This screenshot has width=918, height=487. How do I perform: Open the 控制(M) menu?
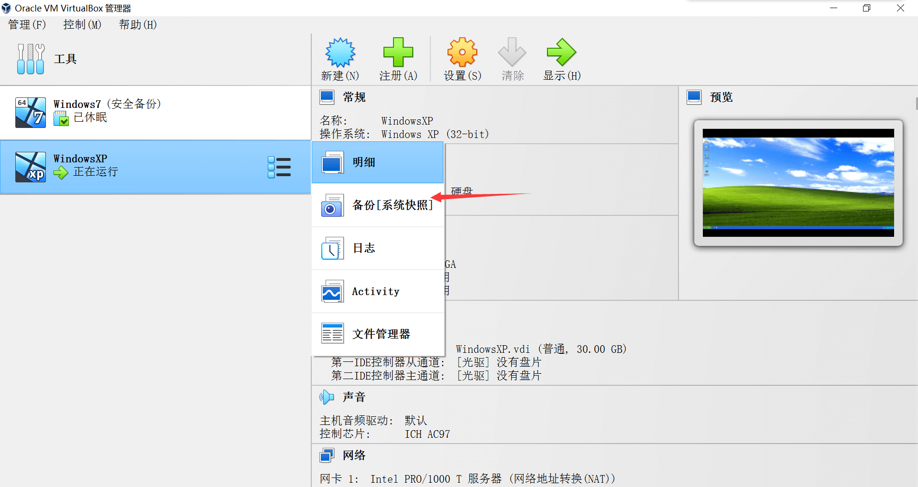tap(82, 24)
